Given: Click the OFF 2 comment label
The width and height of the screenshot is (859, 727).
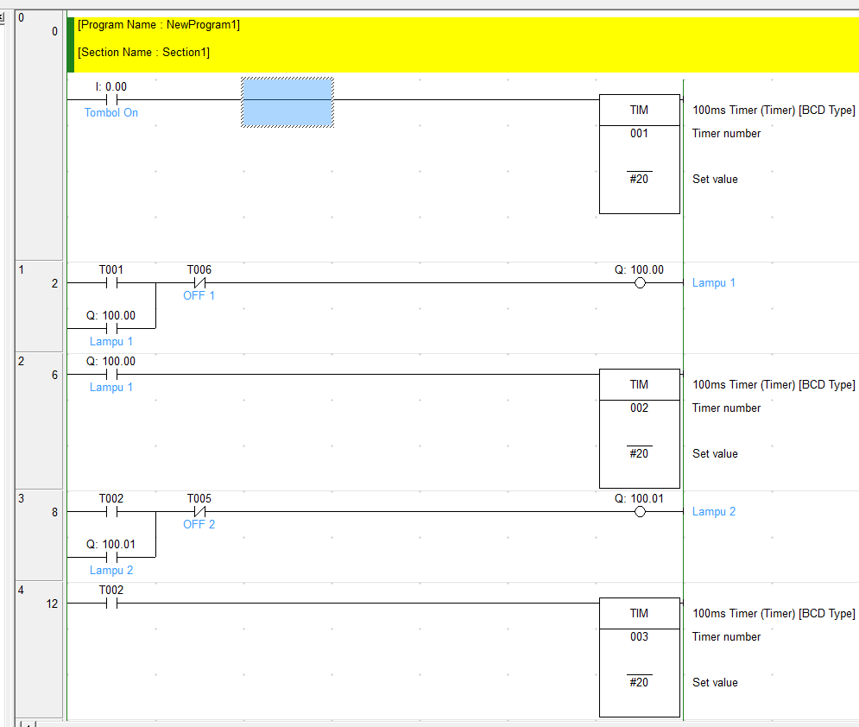Looking at the screenshot, I should coord(199,524).
